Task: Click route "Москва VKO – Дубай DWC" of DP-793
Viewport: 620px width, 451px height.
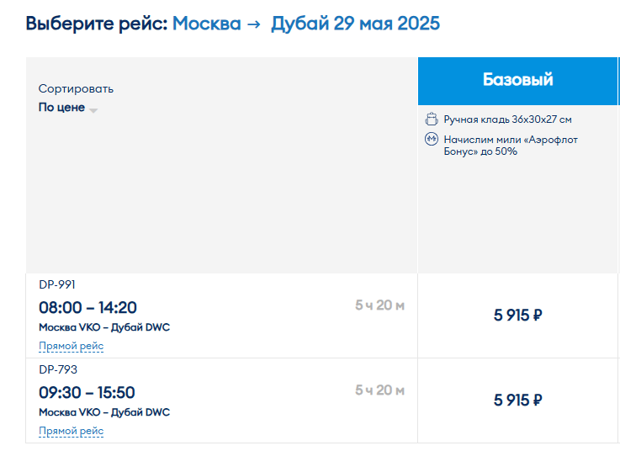Action: tap(104, 412)
